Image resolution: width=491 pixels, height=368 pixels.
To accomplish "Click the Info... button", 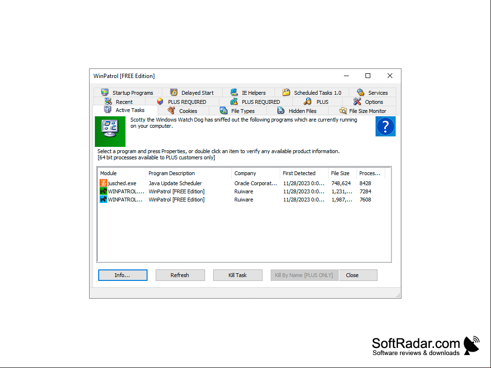I will click(123, 275).
